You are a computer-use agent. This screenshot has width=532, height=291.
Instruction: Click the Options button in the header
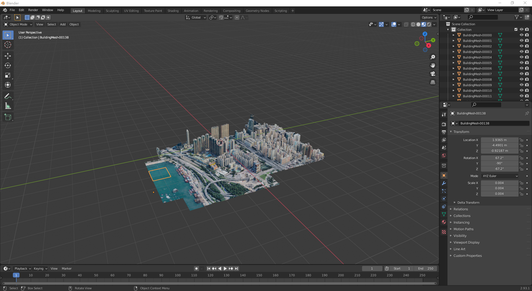pyautogui.click(x=429, y=17)
